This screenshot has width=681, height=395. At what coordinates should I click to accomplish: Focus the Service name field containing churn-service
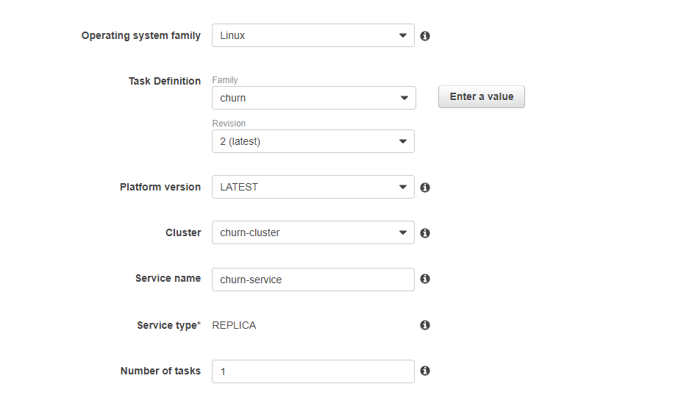click(x=313, y=280)
